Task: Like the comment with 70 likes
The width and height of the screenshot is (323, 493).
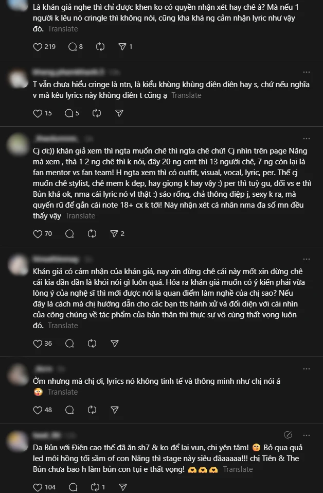Action: click(38, 233)
